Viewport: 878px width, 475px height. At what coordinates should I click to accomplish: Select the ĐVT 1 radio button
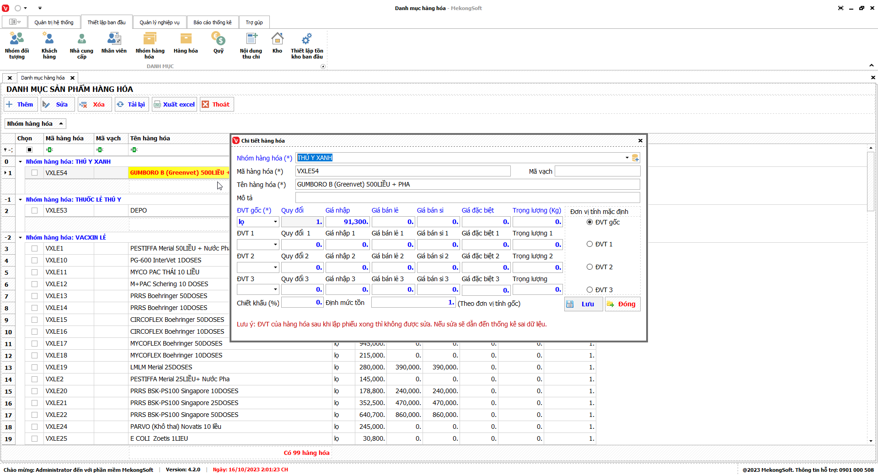pyautogui.click(x=589, y=244)
